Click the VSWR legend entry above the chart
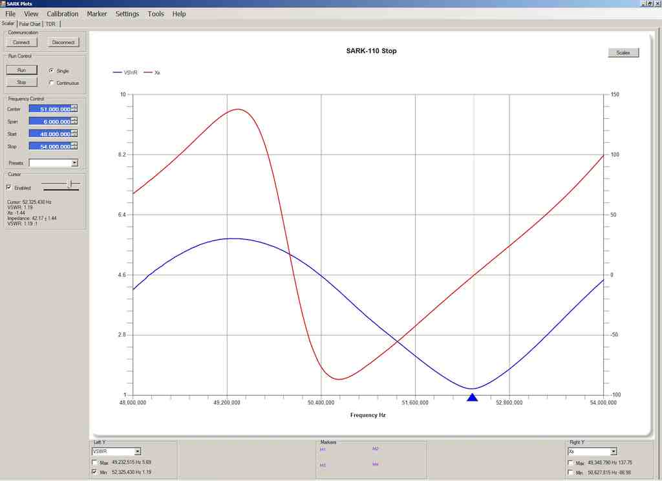The width and height of the screenshot is (662, 481). tap(125, 72)
